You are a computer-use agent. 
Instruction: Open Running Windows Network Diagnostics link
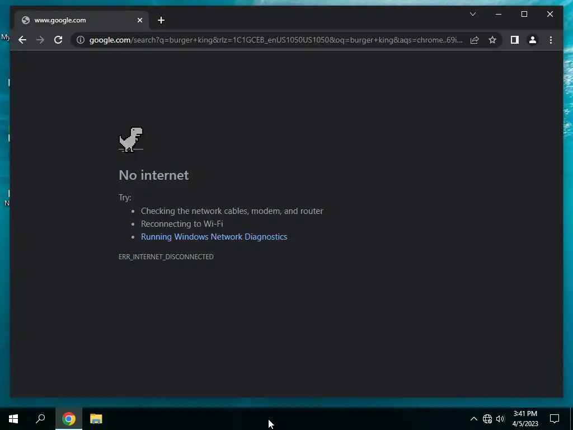coord(214,237)
